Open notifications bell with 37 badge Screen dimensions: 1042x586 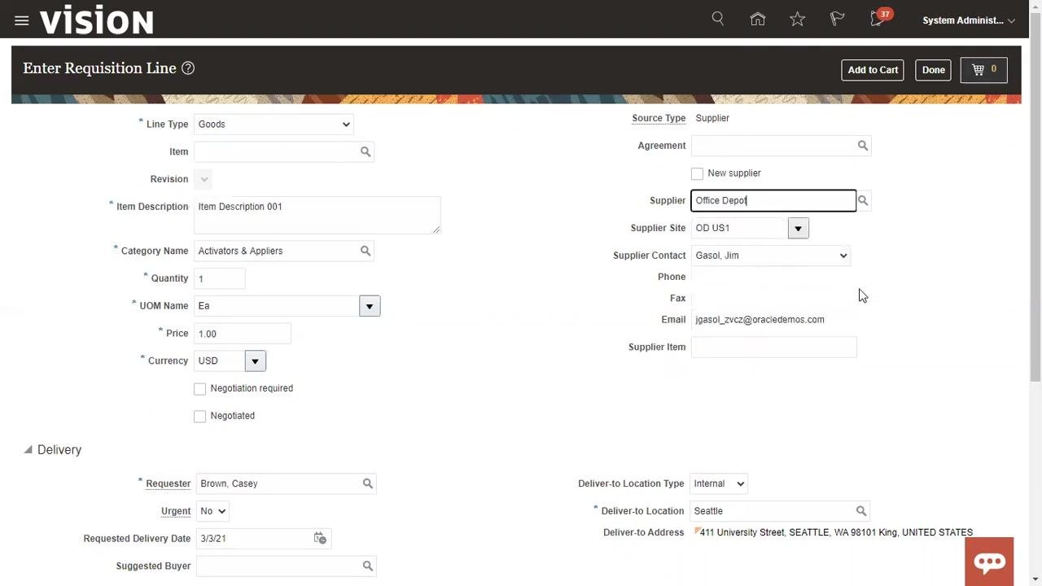pos(878,19)
